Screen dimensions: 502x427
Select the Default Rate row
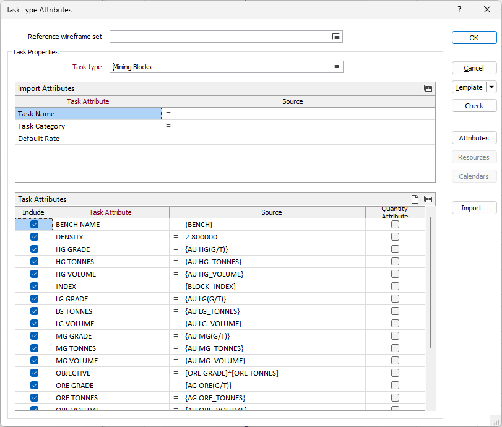coord(89,138)
